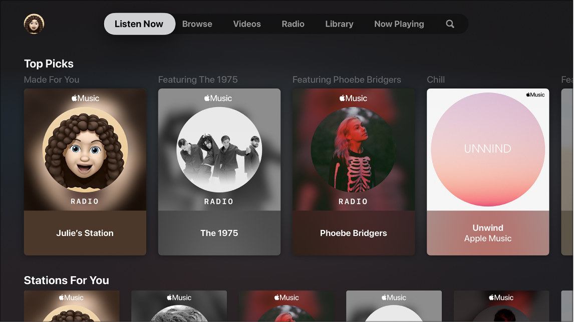Select the Listen Now button

pos(139,23)
